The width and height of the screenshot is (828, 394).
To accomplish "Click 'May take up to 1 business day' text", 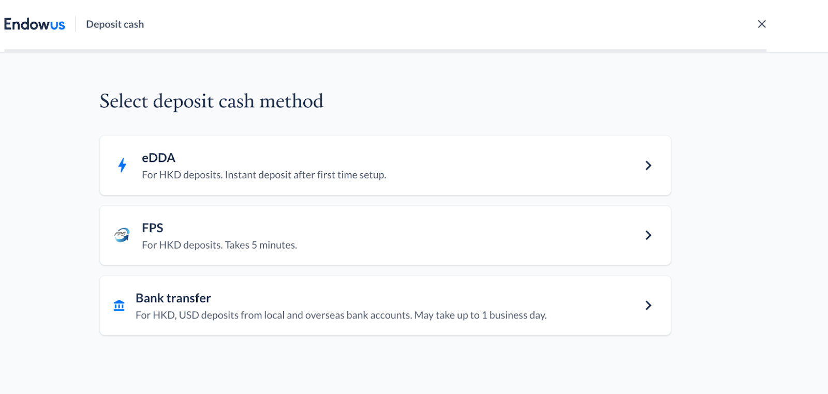I will pos(480,315).
